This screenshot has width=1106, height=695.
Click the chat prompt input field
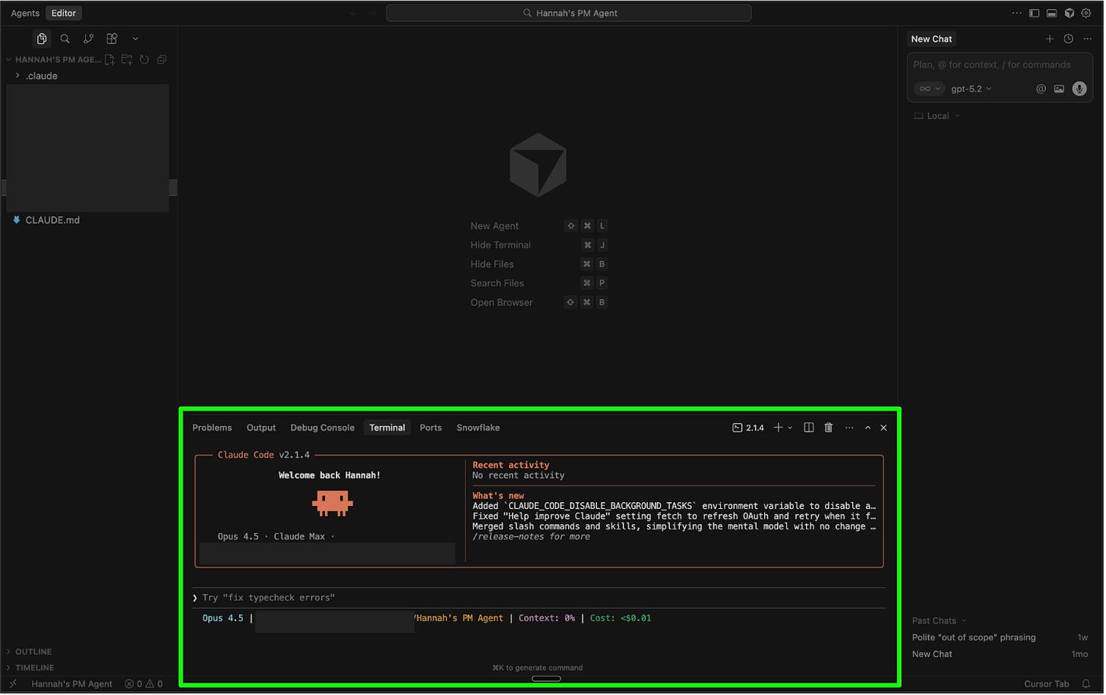(x=1000, y=65)
